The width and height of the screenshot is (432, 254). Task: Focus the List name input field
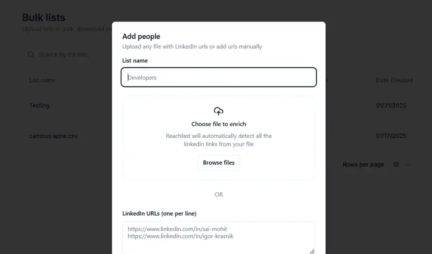(219, 77)
